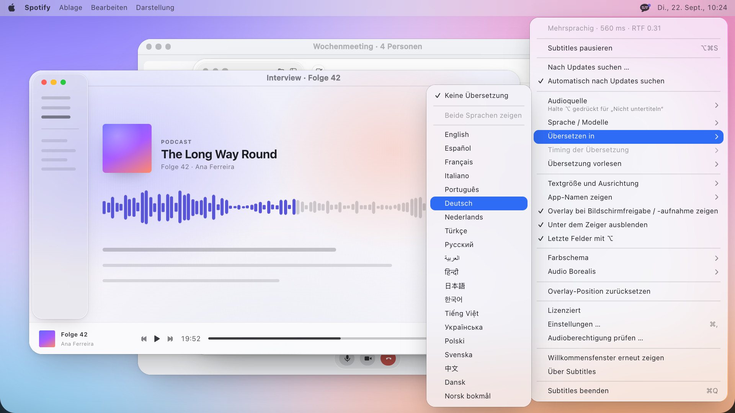Click The Long Way Round cover art
735x413 pixels.
127,148
